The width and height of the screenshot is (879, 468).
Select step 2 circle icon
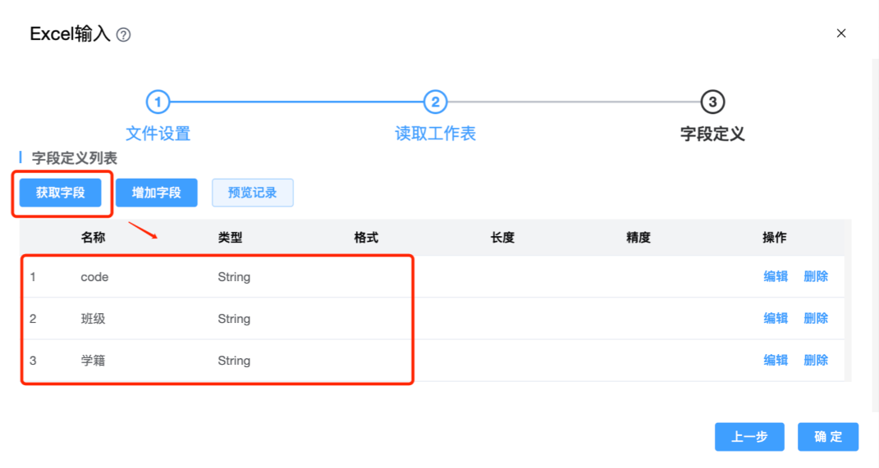[x=435, y=102]
